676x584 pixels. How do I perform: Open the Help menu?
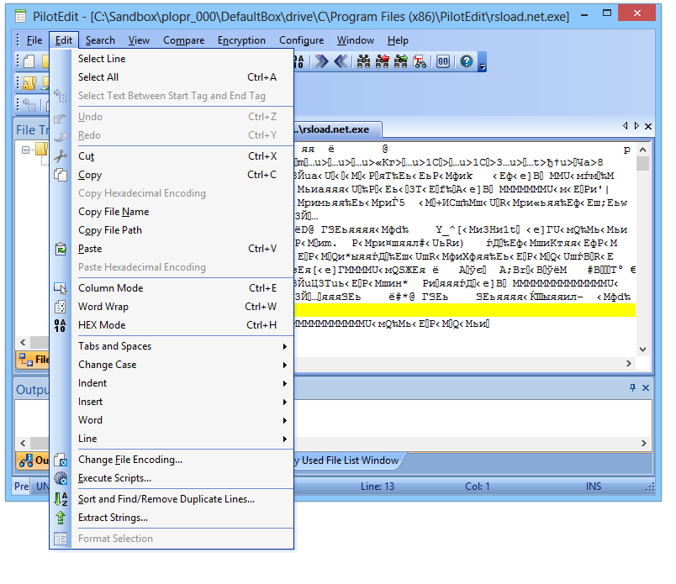(398, 40)
